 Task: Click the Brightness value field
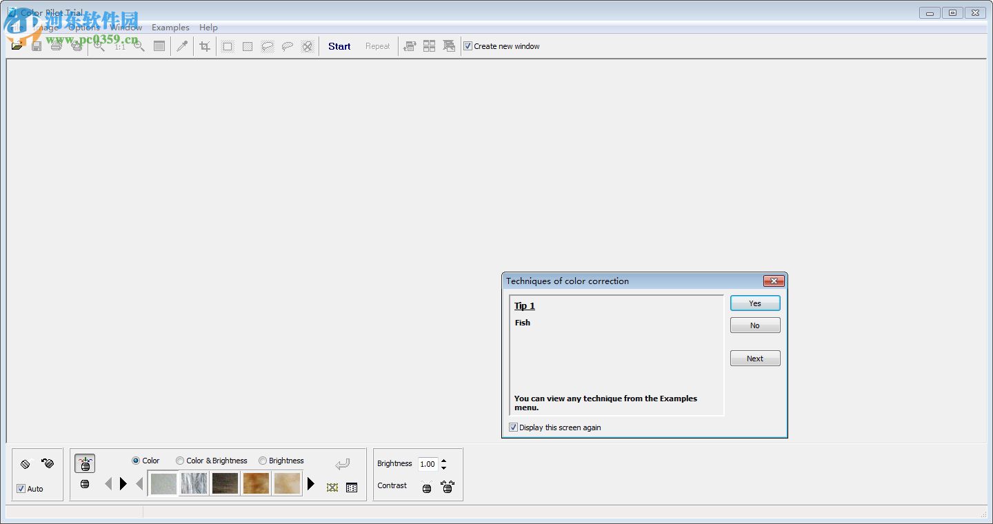coord(428,464)
